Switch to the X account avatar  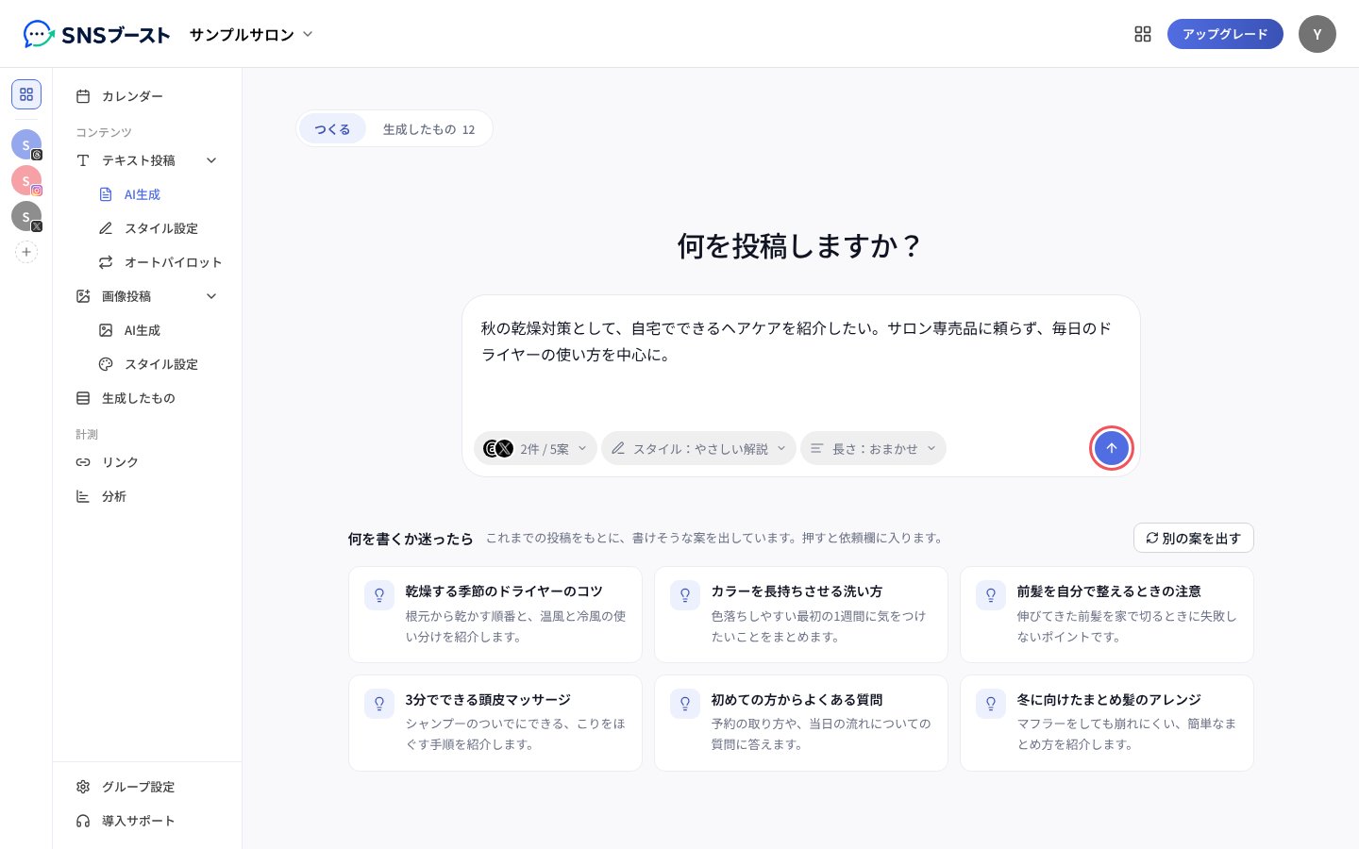pyautogui.click(x=26, y=216)
